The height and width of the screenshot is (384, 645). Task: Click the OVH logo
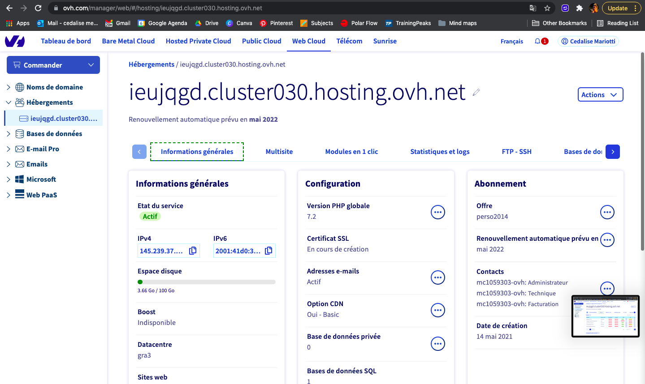(x=15, y=41)
